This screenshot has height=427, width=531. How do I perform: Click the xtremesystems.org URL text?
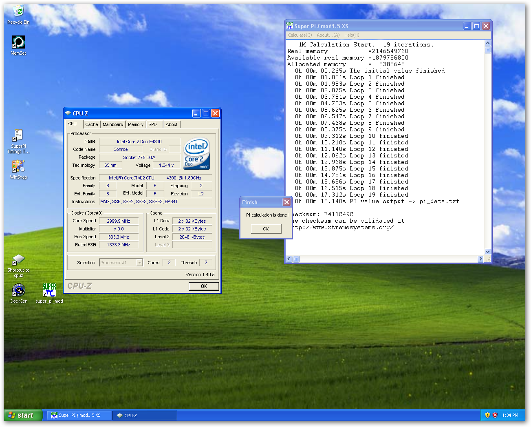coord(343,227)
